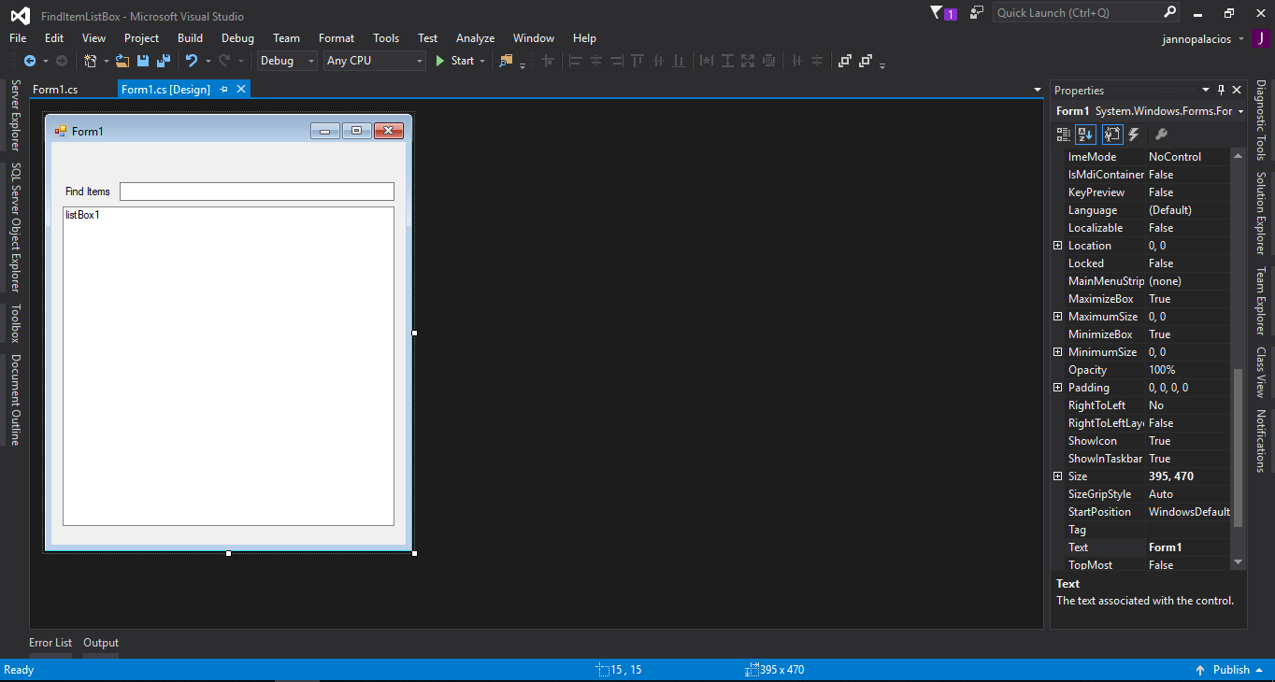This screenshot has width=1275, height=682.
Task: Close the Form1.cs [Design] tab
Action: [x=240, y=89]
